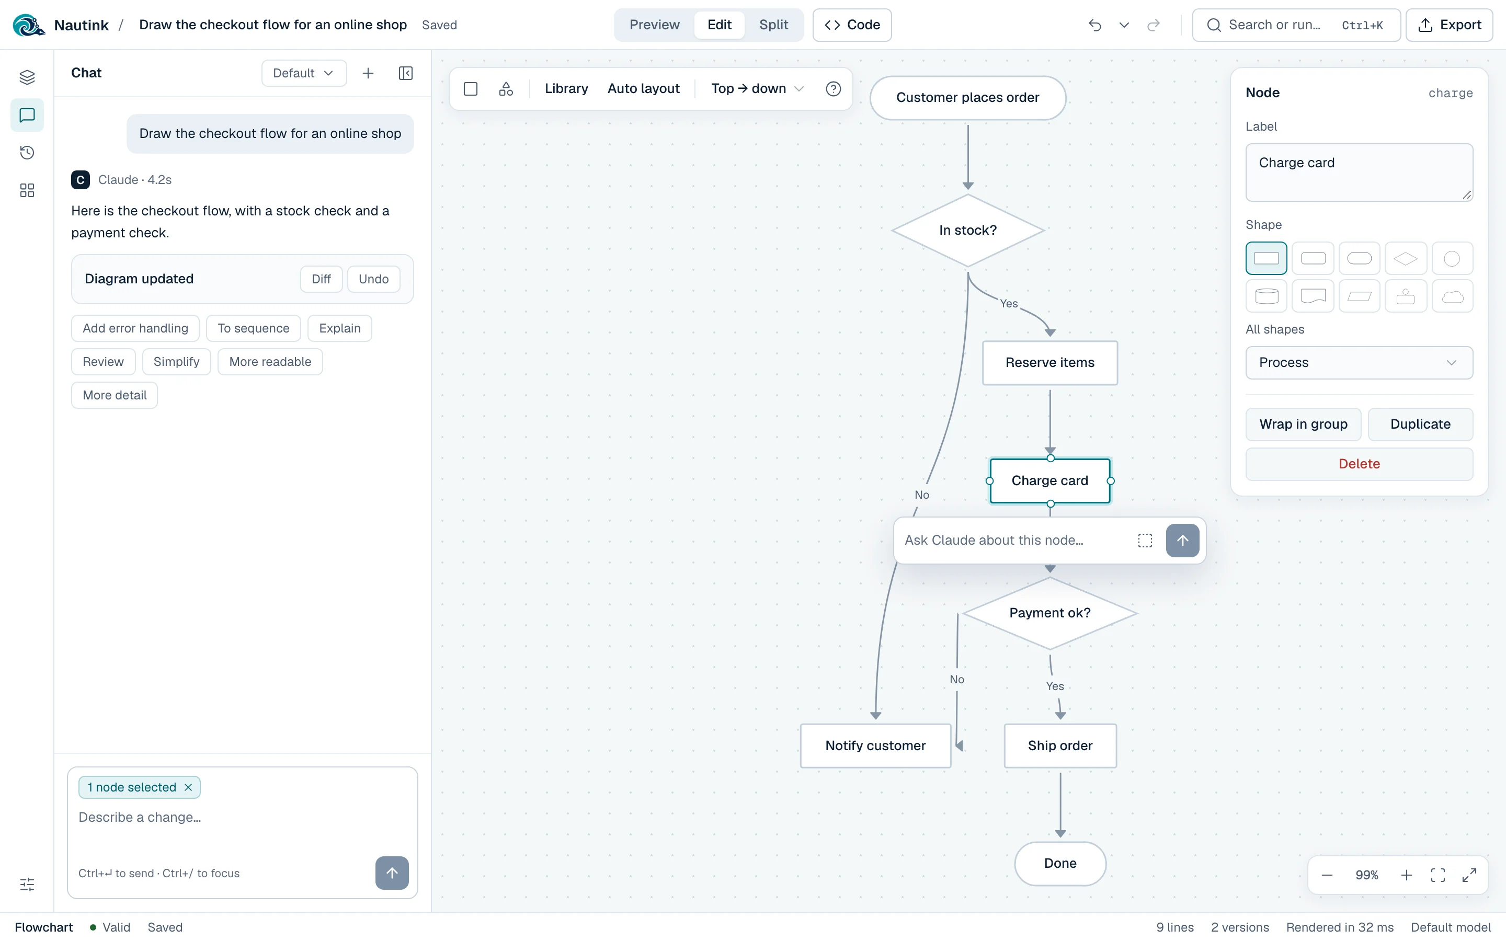Zoom out with the minus icon
This screenshot has height=941, width=1506.
1327,875
